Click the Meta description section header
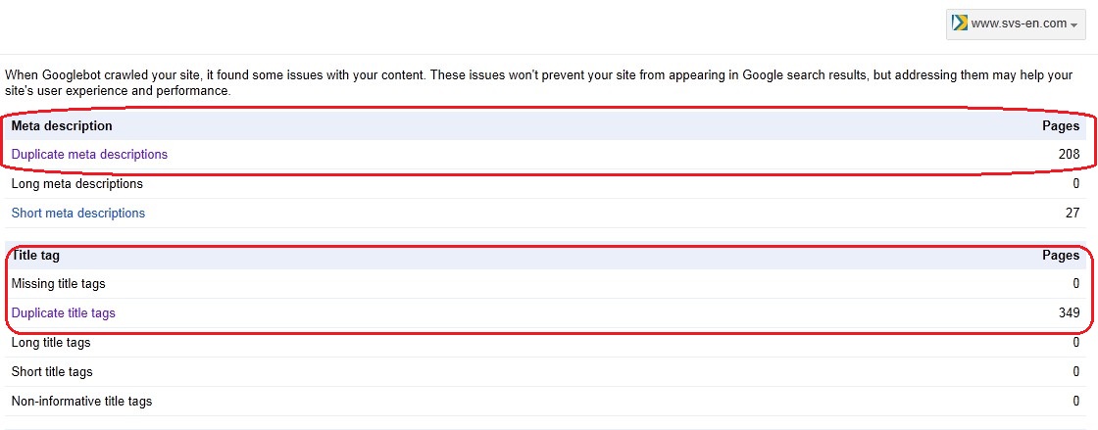Viewport: 1098px width, 430px height. tap(62, 125)
